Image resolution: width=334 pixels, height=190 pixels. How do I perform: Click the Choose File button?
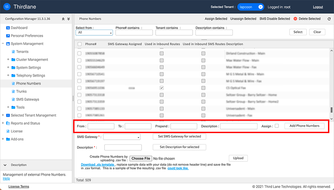(x=141, y=158)
